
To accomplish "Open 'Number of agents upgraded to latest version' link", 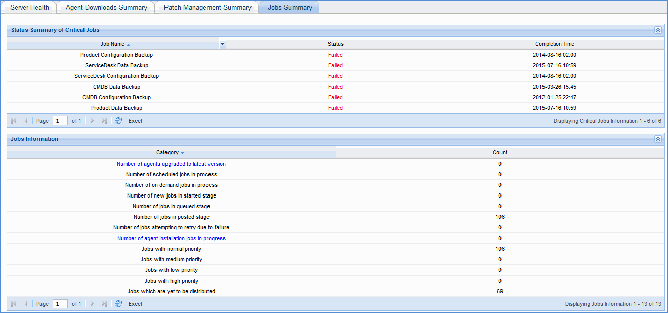I will (x=171, y=164).
